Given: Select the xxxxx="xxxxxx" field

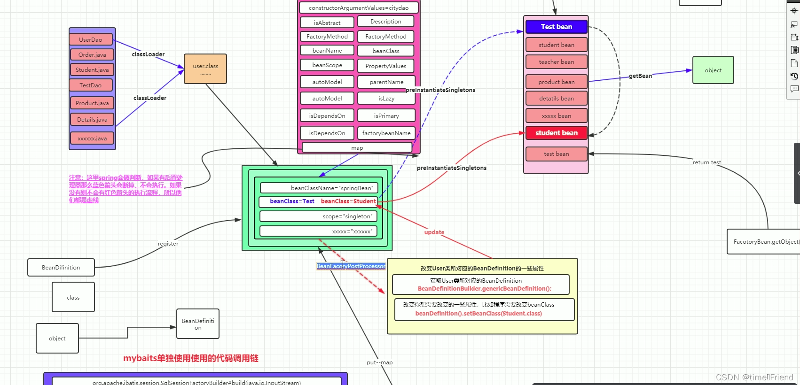Looking at the screenshot, I should (x=318, y=231).
